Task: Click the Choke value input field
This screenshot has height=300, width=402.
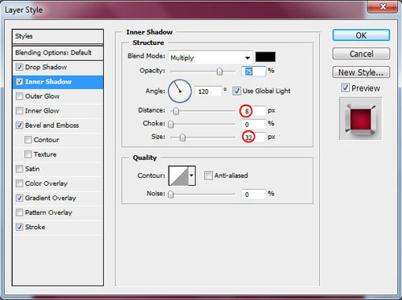Action: 253,124
